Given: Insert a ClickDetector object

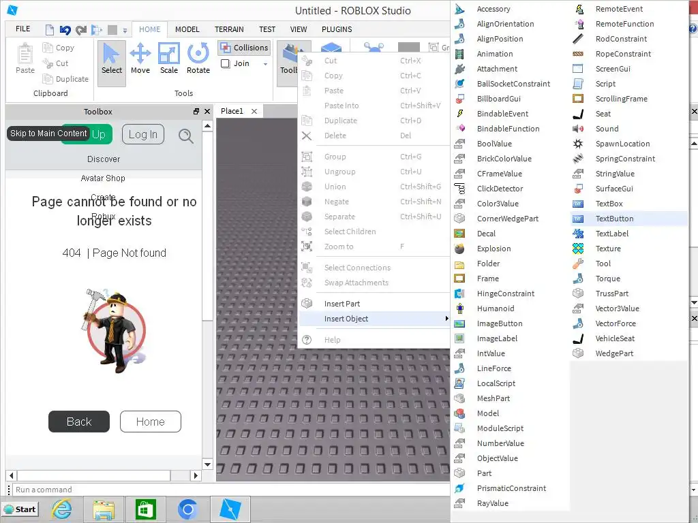Looking at the screenshot, I should [510, 189].
